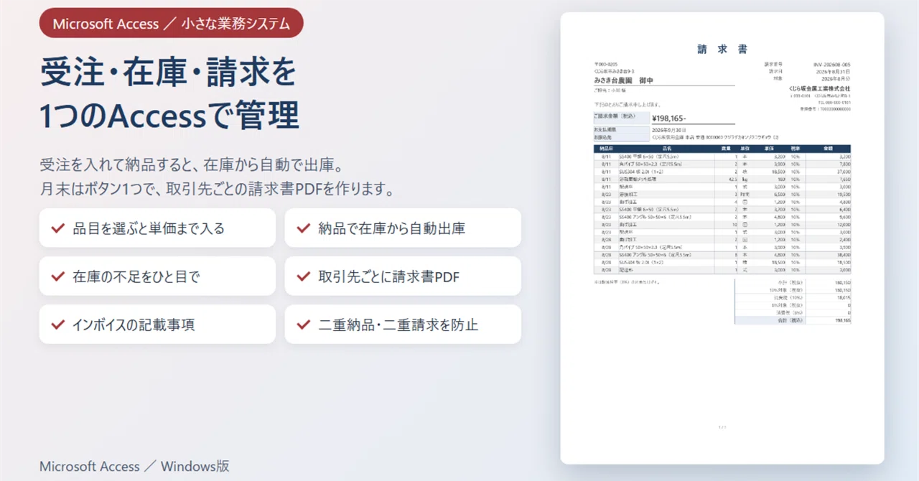The width and height of the screenshot is (919, 481).
Task: Click the checkmark beside 二重納品・二重請求を防止
Action: (304, 324)
